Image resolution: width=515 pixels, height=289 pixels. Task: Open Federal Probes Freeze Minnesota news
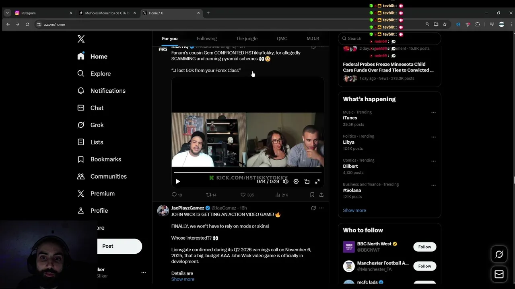tap(388, 67)
